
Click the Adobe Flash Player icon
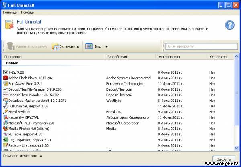tap(6, 78)
